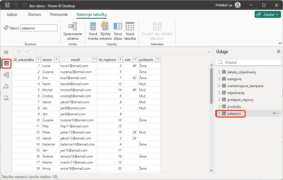Open id_zakaznika column filter dropdown
283x180 pixels.
click(38, 60)
